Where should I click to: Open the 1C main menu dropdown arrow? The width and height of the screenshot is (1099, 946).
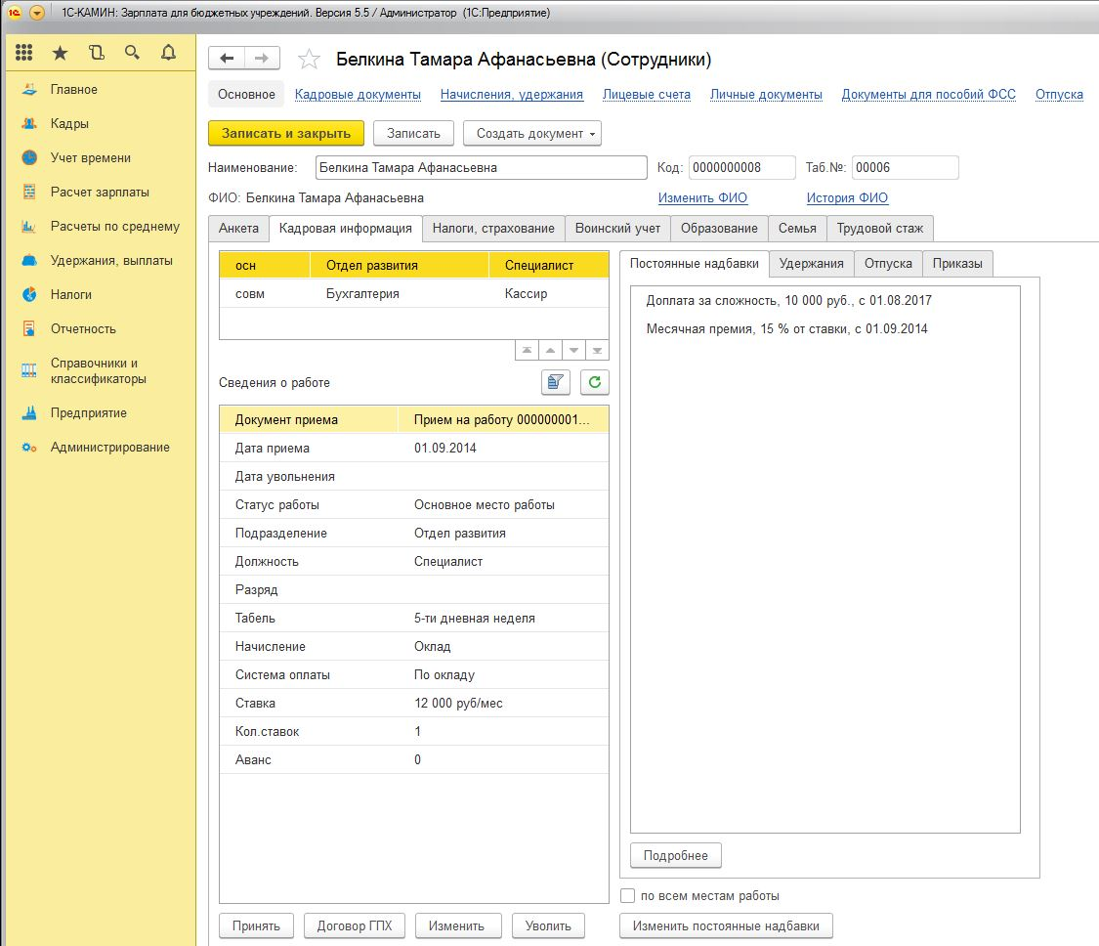[37, 13]
